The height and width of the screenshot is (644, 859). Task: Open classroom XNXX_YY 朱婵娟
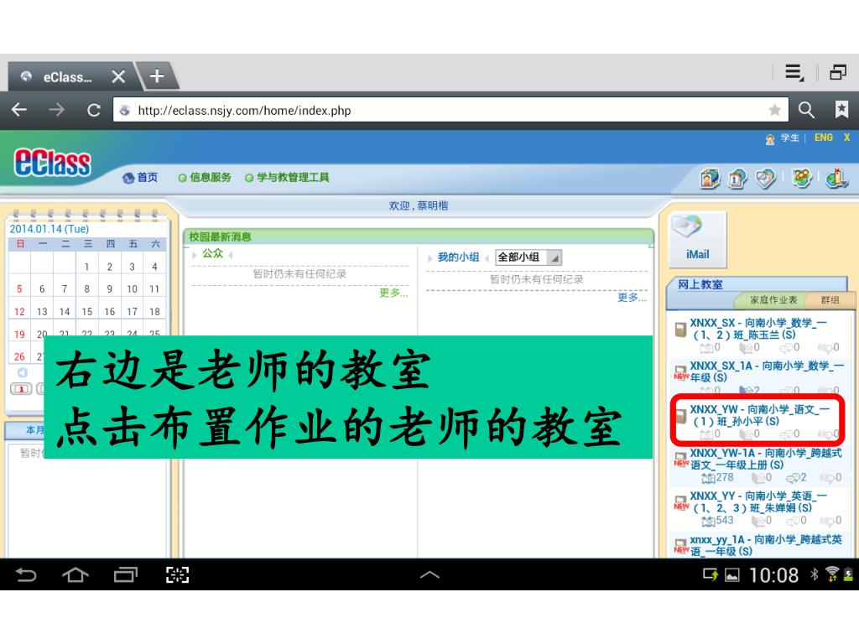click(x=758, y=501)
